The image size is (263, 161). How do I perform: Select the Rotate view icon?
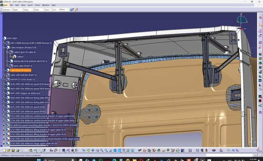coord(97,150)
